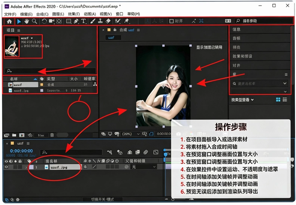
Task: Open the uzzf timeline panel menu
Action: coord(28,143)
